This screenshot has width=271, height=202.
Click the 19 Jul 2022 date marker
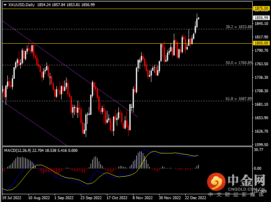point(12,198)
